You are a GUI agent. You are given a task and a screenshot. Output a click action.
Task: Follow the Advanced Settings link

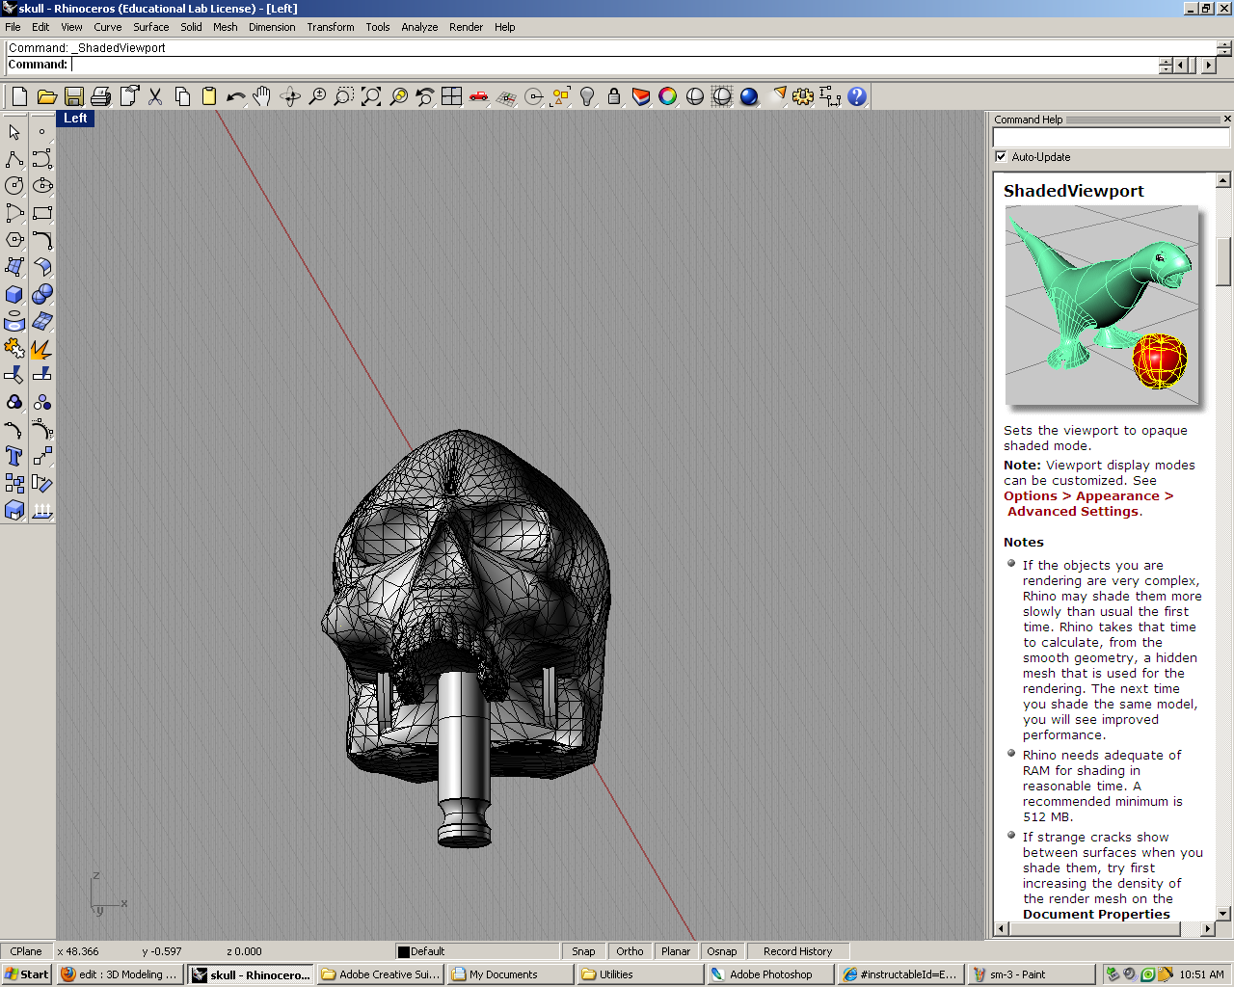click(x=1073, y=512)
